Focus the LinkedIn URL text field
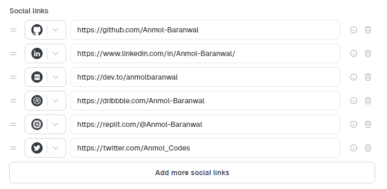387x189 pixels. 206,53
